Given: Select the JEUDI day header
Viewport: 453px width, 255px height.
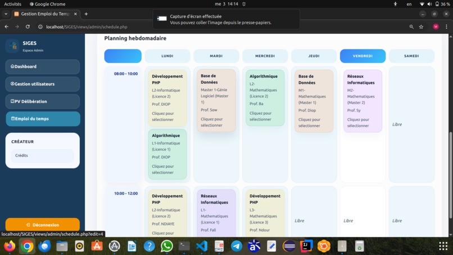Looking at the screenshot, I should pyautogui.click(x=314, y=56).
